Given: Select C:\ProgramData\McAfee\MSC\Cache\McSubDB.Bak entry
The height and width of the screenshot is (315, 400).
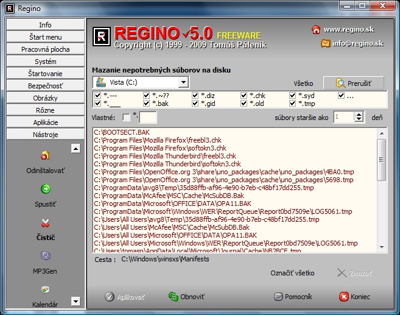Looking at the screenshot, I should [x=169, y=196].
